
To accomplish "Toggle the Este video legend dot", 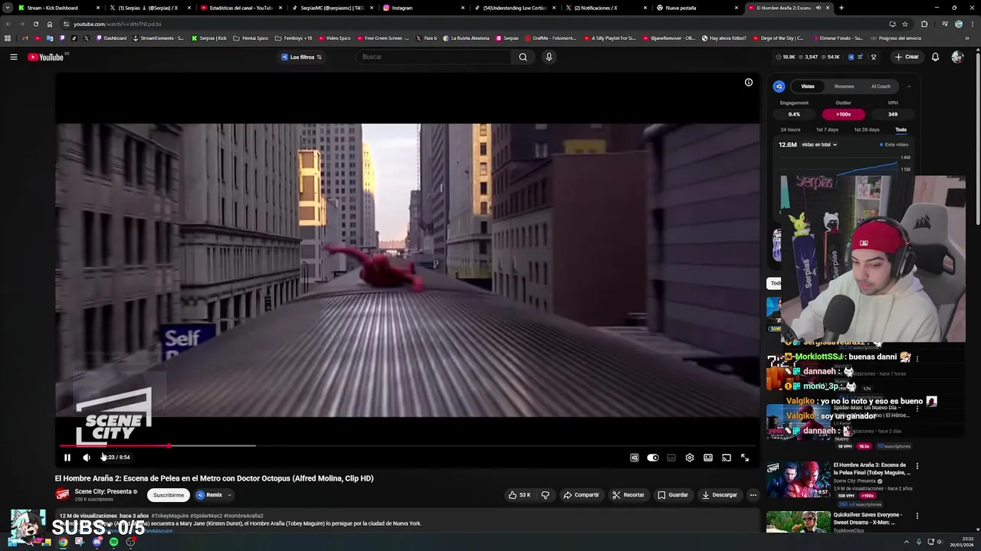I will tap(881, 145).
